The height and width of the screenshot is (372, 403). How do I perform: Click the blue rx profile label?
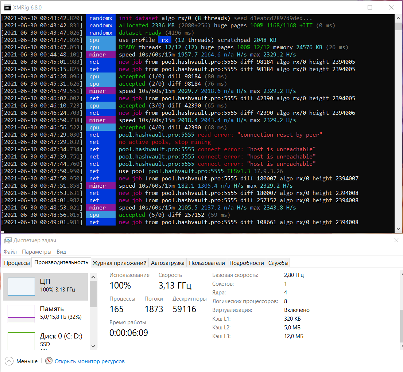point(165,40)
